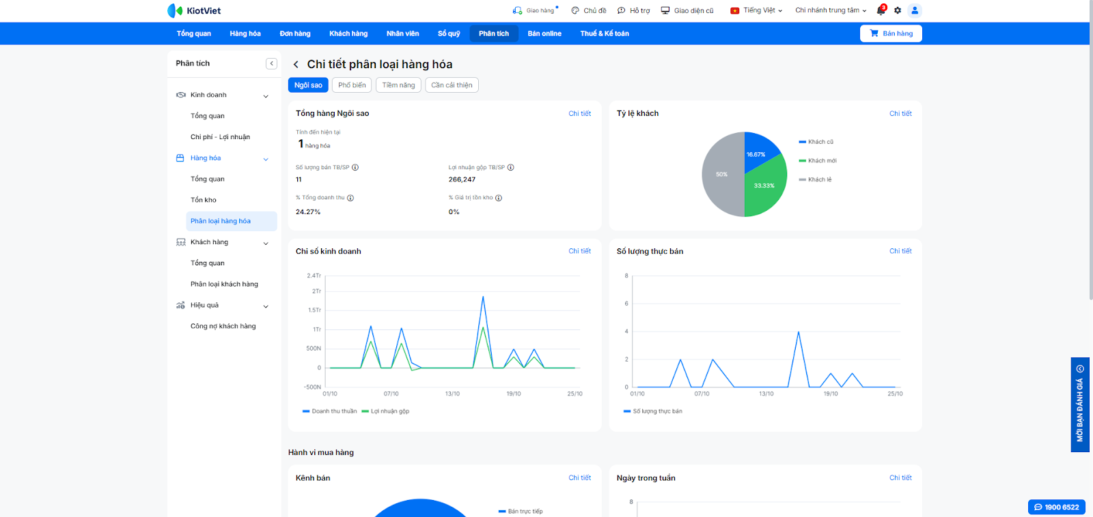Click the Vietnam flag icon
Image resolution: width=1093 pixels, height=517 pixels.
[735, 11]
